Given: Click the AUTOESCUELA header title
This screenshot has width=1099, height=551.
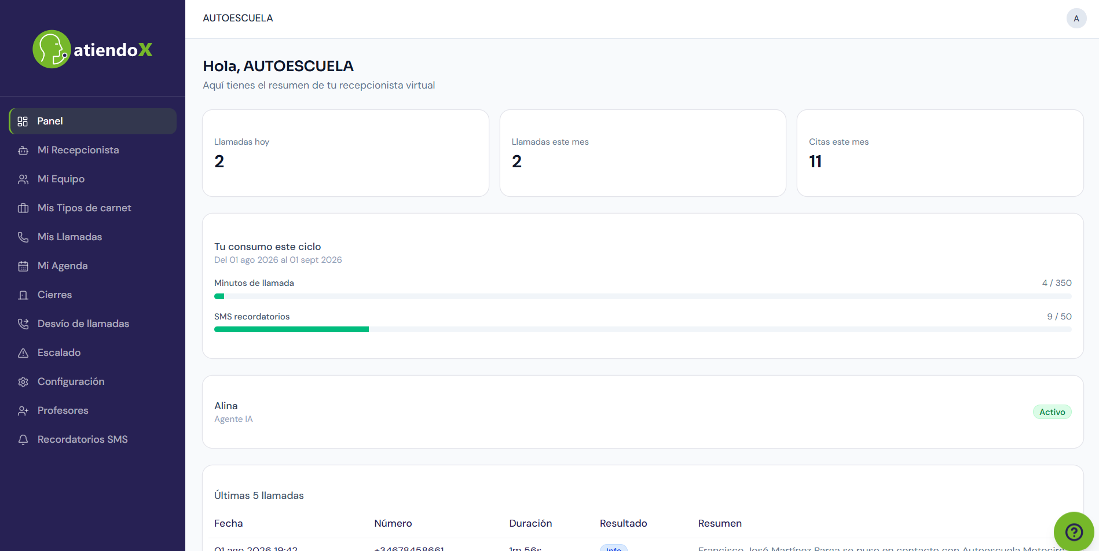Looking at the screenshot, I should (238, 19).
